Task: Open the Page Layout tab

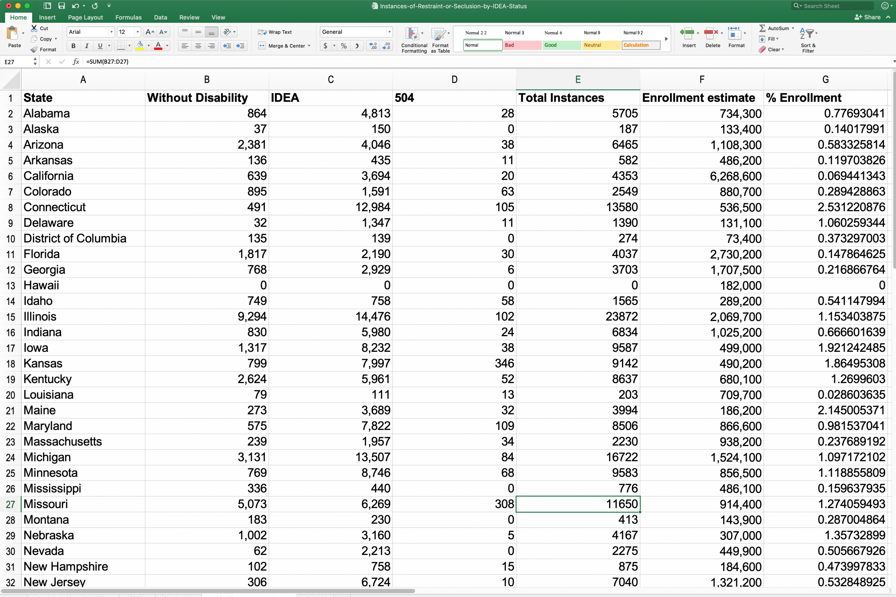Action: tap(85, 17)
